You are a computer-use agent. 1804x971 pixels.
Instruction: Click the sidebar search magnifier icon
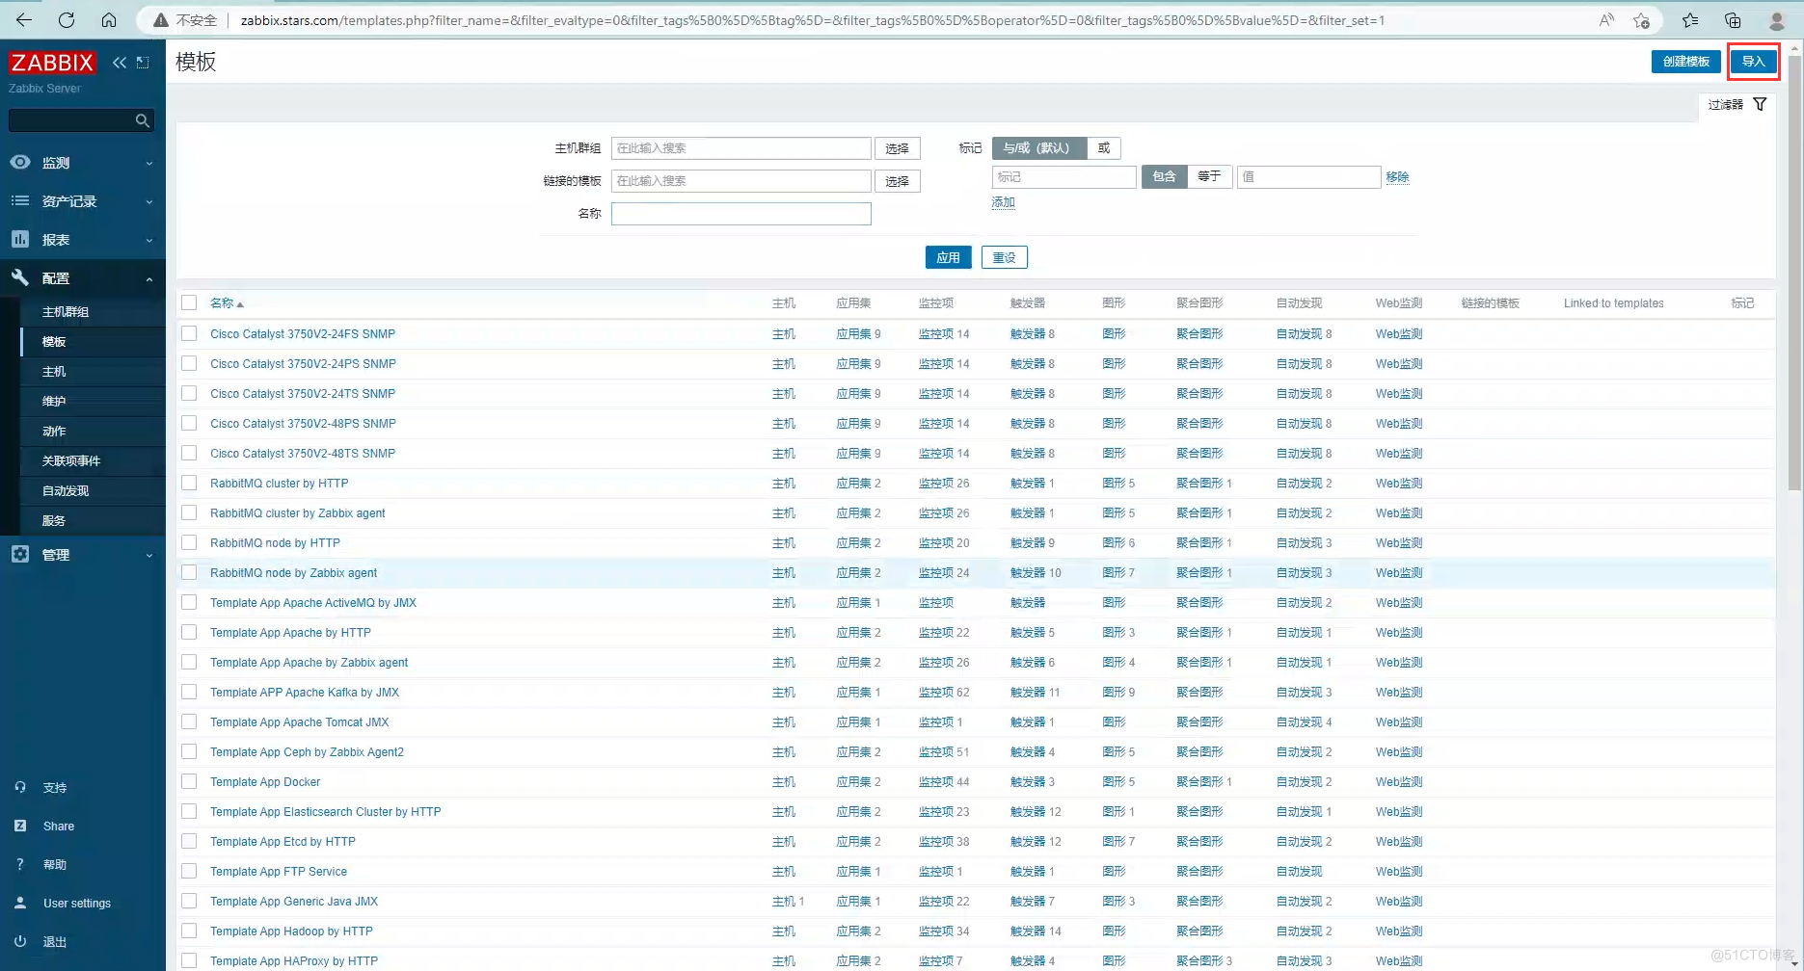pyautogui.click(x=143, y=120)
